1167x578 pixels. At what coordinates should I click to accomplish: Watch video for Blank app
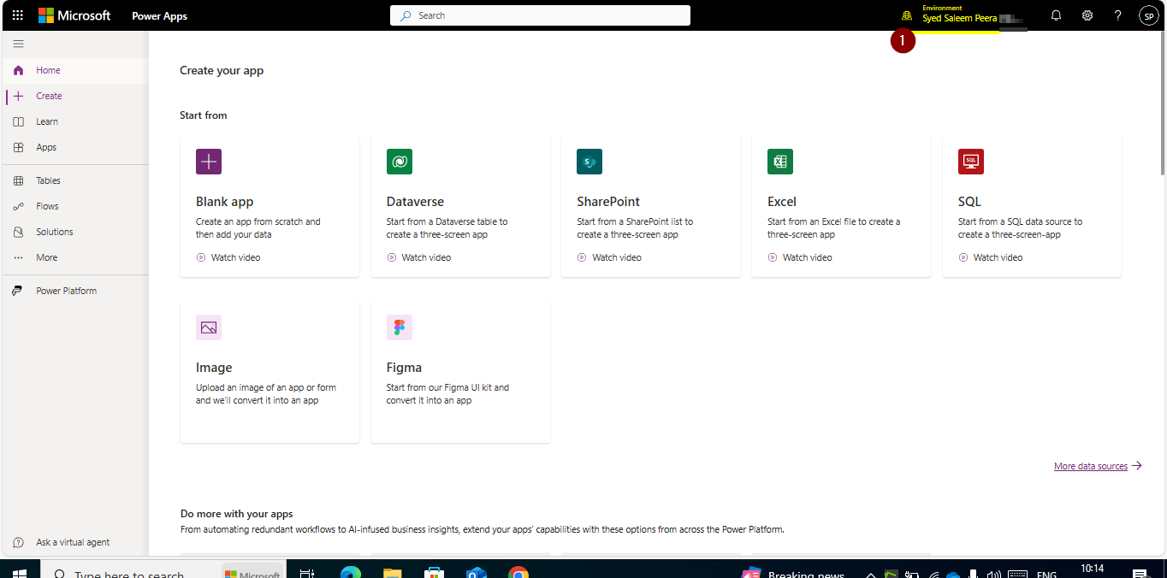(228, 257)
